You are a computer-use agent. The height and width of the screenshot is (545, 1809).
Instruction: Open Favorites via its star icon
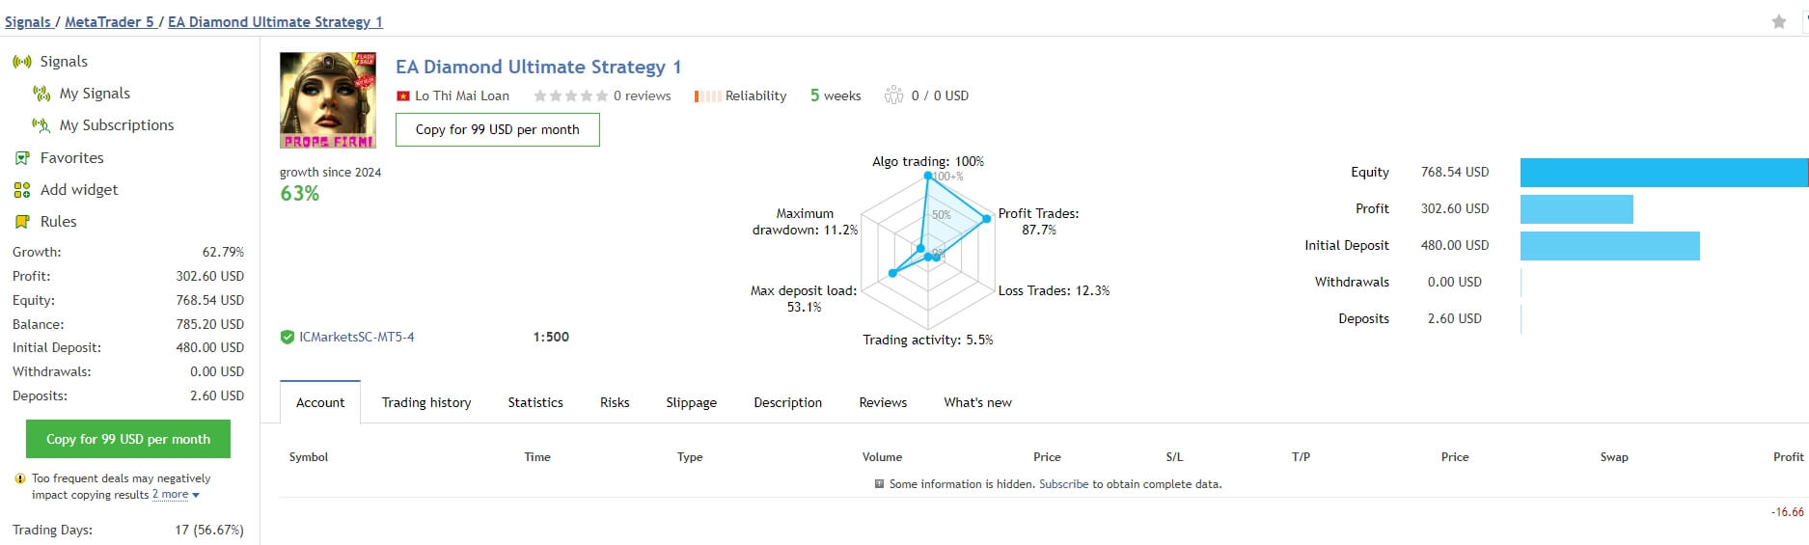click(22, 158)
